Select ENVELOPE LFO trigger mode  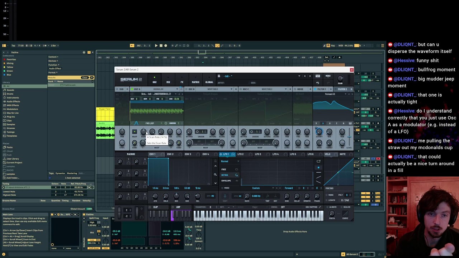(229, 181)
